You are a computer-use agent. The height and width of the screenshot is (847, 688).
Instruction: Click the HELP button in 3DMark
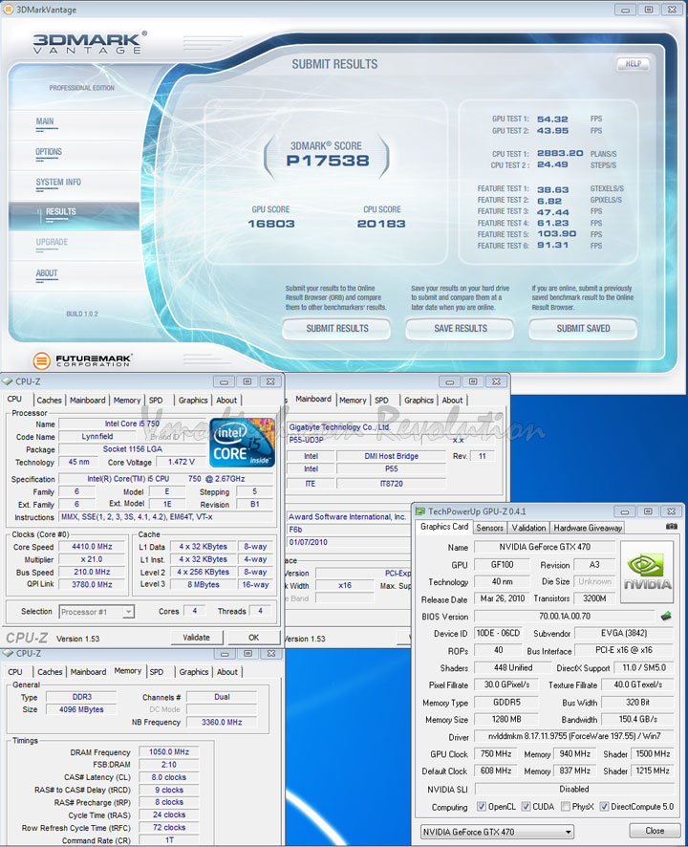[633, 64]
